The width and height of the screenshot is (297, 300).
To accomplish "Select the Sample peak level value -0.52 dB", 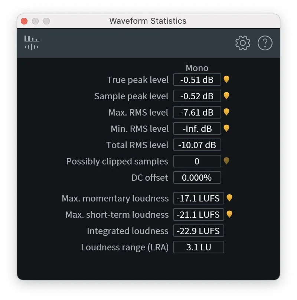I will [x=197, y=96].
